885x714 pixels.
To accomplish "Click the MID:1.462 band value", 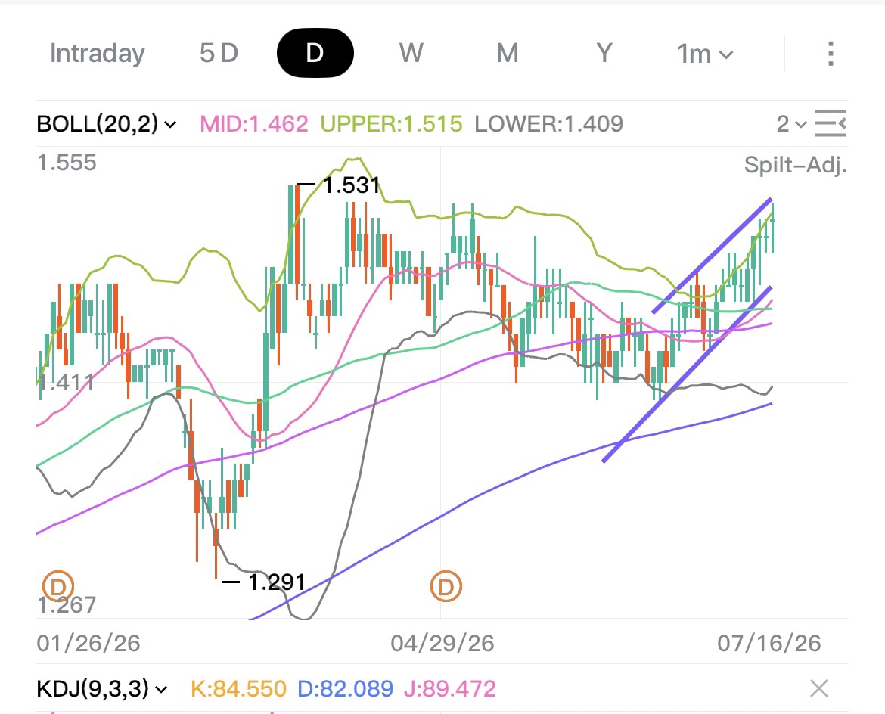I will coord(255,123).
